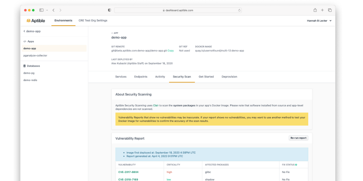The height and width of the screenshot is (181, 363).
Task: Click the report generated at timestamp
Action: (155, 156)
